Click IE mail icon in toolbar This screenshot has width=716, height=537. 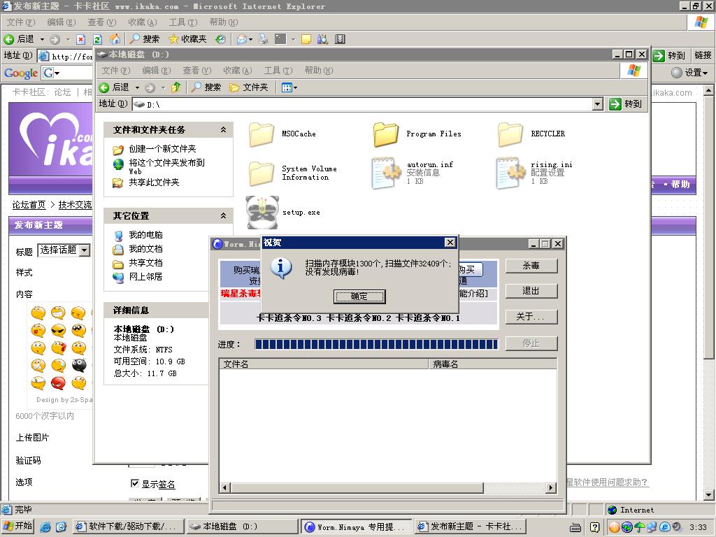[242, 39]
